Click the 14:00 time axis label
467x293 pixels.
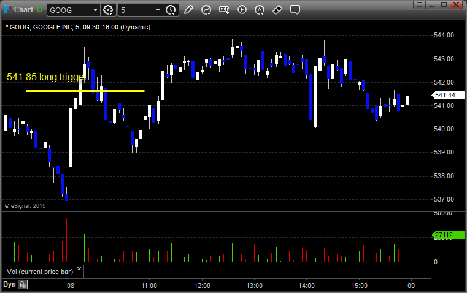(x=306, y=286)
